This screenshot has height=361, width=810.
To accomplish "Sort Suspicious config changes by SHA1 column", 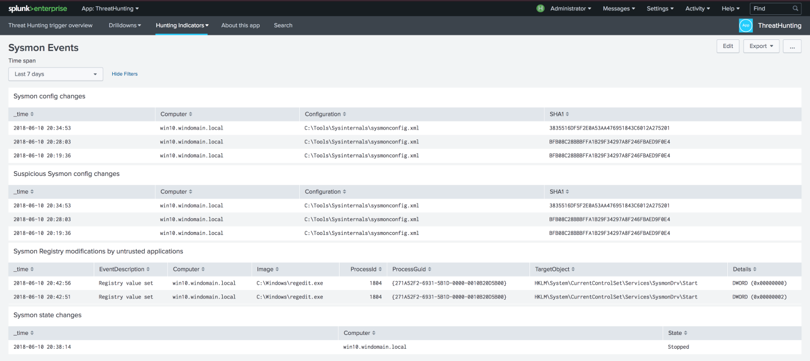I will point(559,191).
